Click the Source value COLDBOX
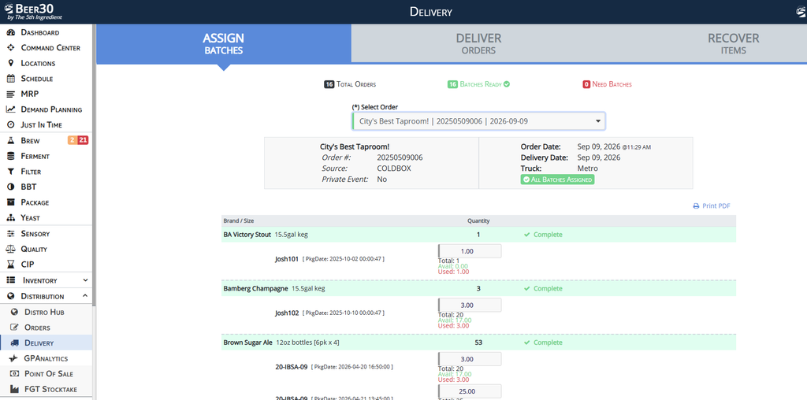Viewport: 807px width, 400px height. 394,169
